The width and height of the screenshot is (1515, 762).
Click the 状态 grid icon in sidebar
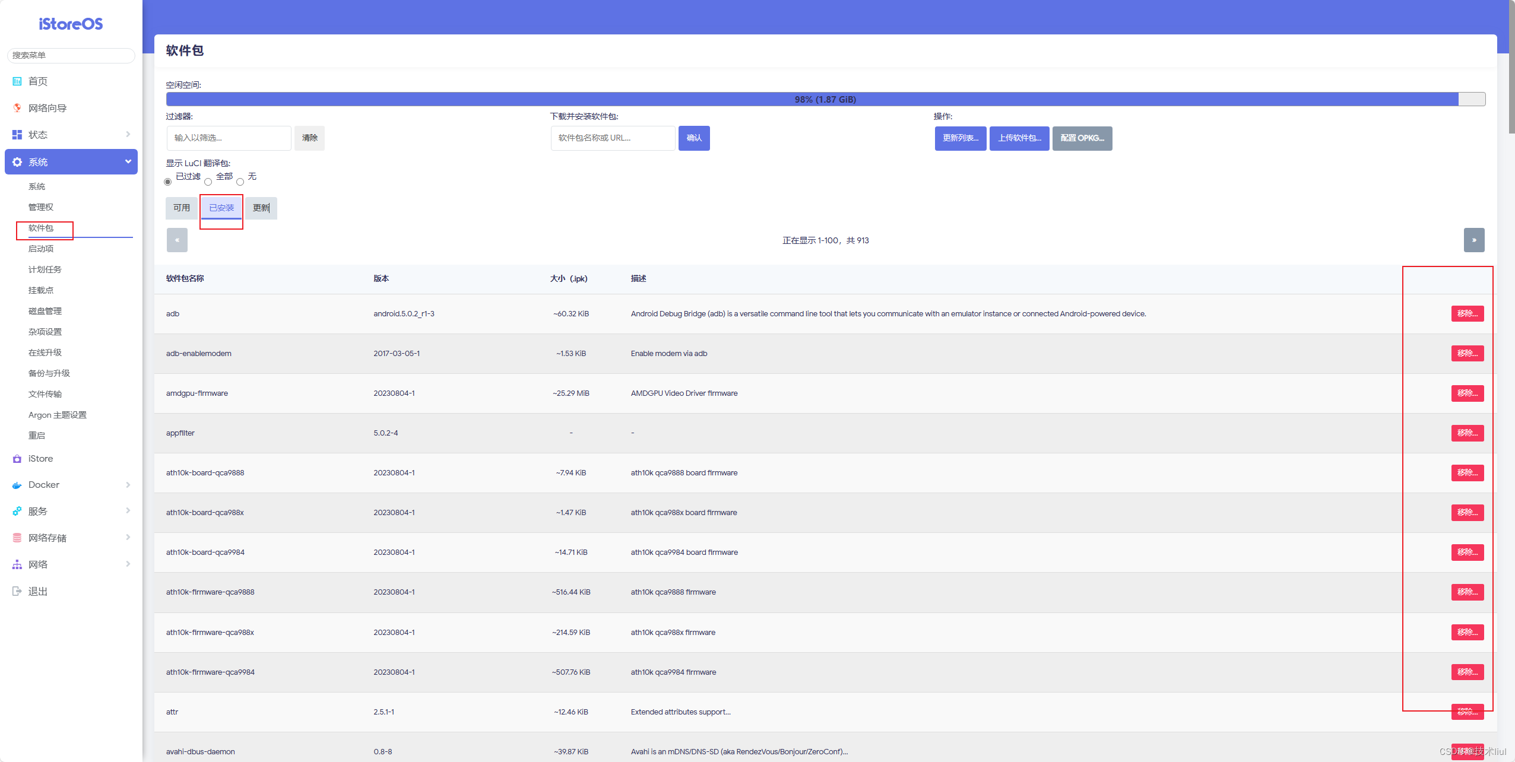tap(17, 135)
